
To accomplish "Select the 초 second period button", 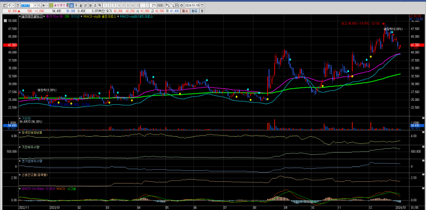I will pos(95,6).
